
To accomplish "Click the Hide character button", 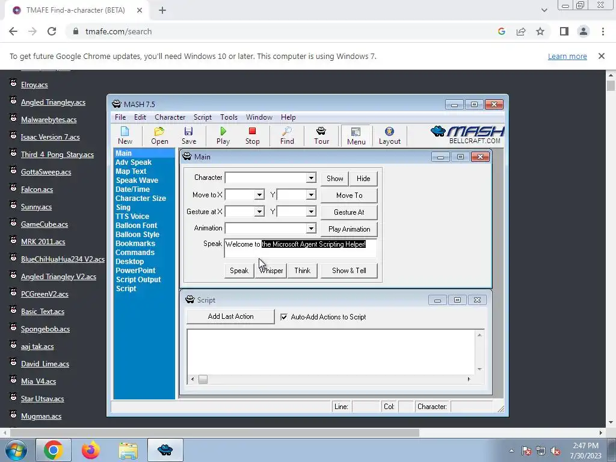I will [x=363, y=178].
